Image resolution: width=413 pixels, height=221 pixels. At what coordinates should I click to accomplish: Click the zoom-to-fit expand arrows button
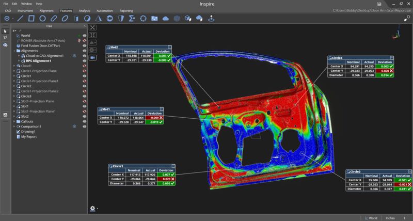point(93,27)
